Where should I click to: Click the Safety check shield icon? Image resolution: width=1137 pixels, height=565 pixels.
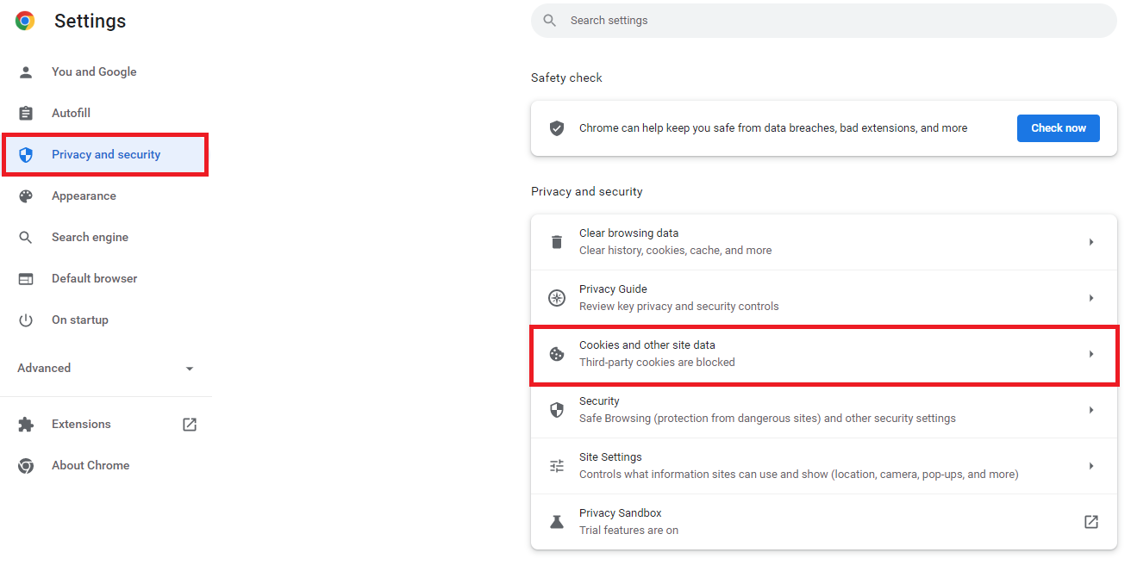[x=557, y=128]
